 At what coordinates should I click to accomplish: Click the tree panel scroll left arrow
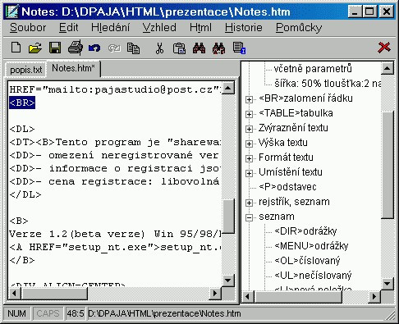coord(248,296)
